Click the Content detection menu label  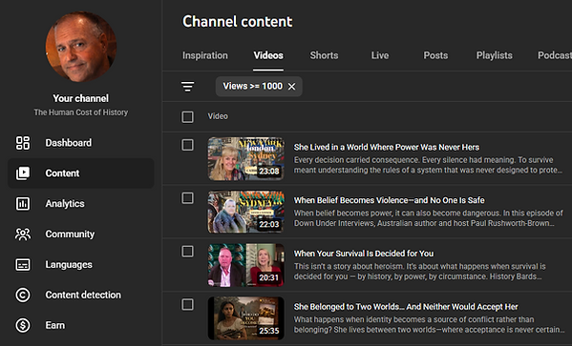tap(83, 295)
